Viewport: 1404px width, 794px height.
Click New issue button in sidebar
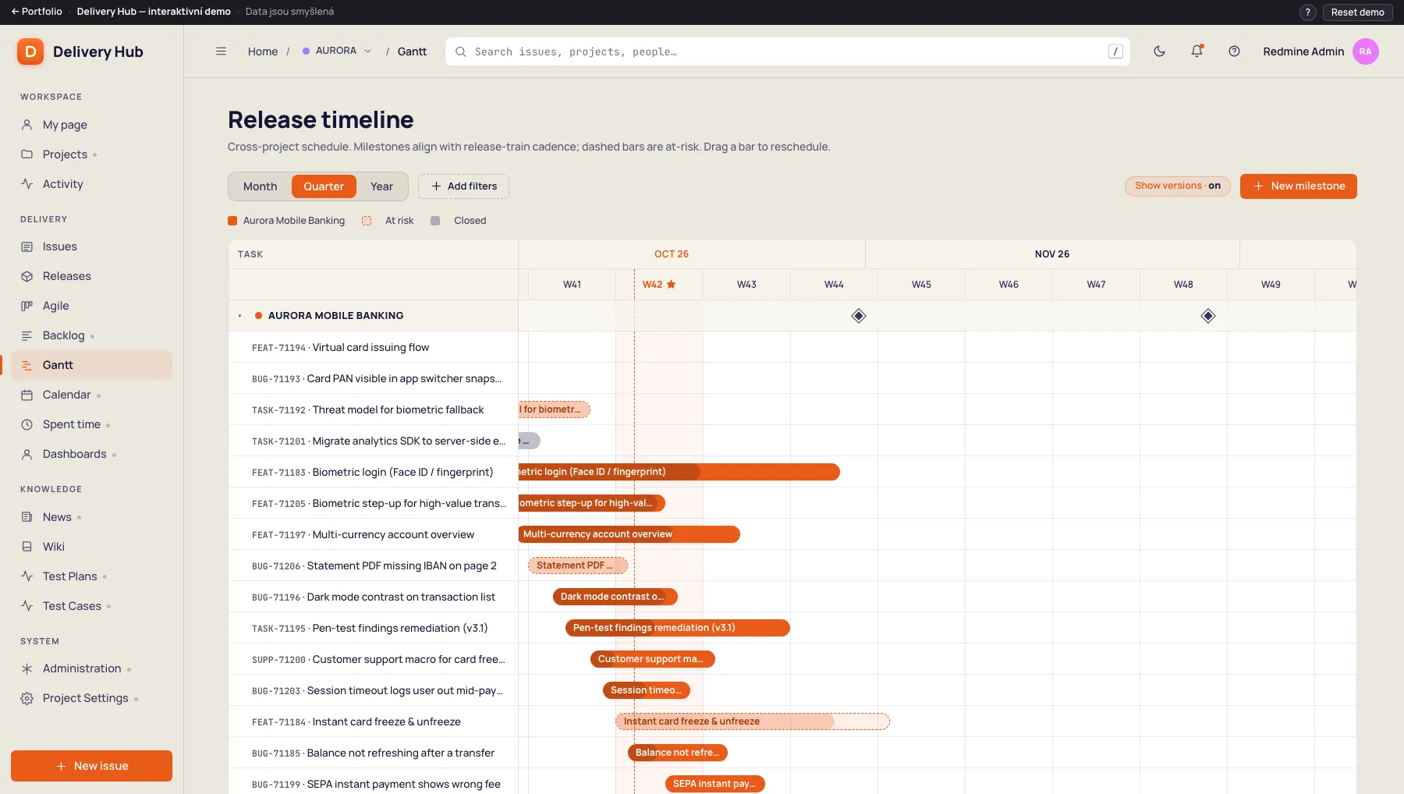coord(91,766)
